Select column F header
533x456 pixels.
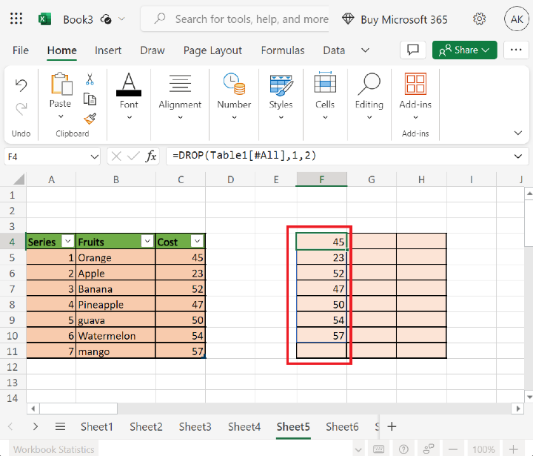[321, 179]
